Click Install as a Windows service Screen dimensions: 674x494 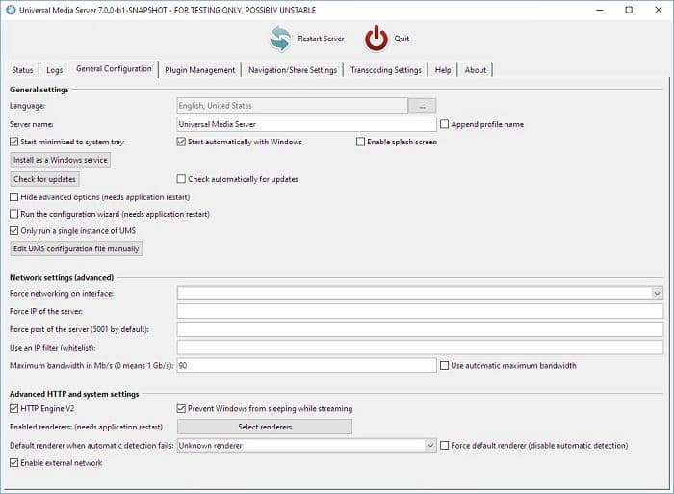(60, 160)
